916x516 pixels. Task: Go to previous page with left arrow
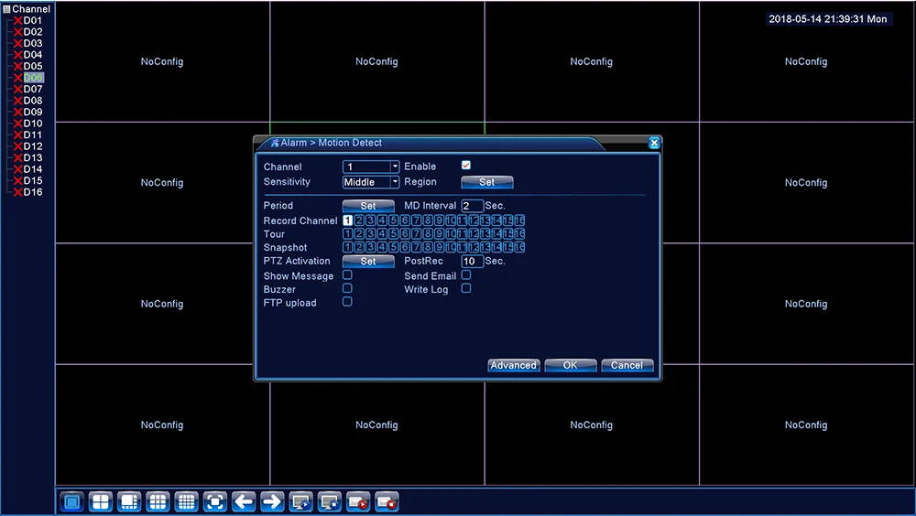pyautogui.click(x=244, y=501)
